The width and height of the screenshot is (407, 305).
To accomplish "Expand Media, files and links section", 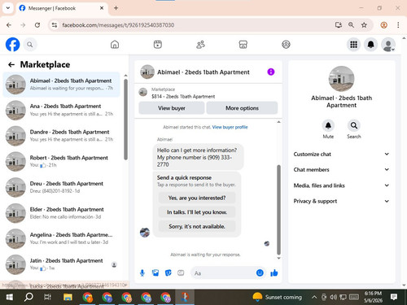I will [341, 185].
